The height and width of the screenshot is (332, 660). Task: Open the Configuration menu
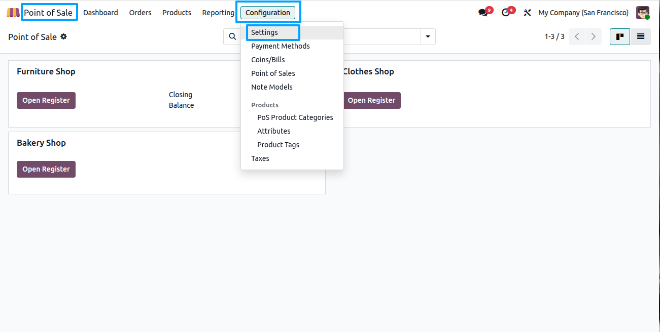click(x=268, y=13)
